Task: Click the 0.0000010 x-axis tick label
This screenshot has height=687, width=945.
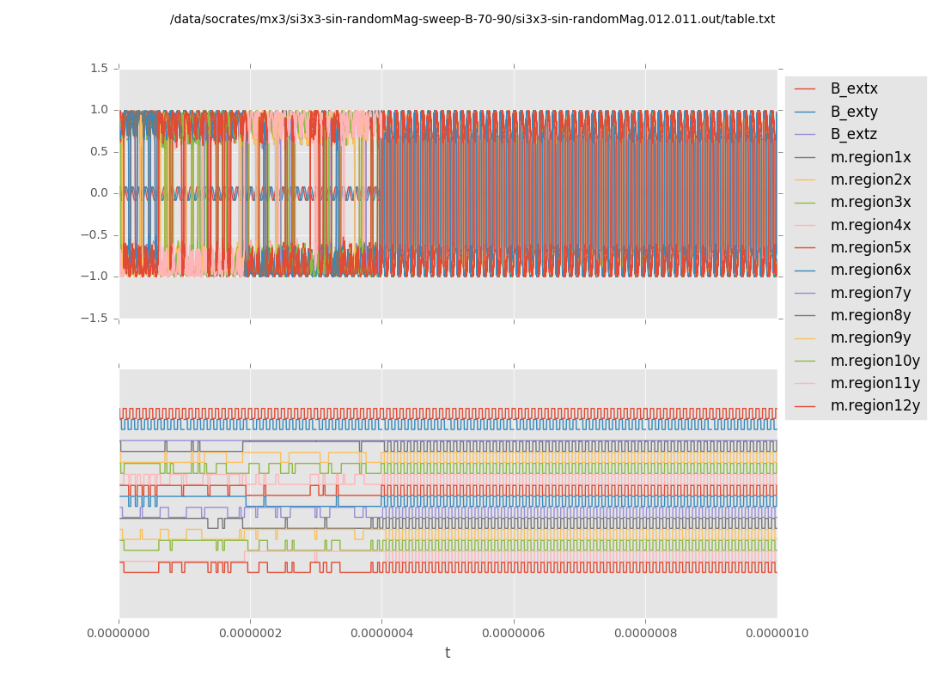Action: [x=777, y=634]
